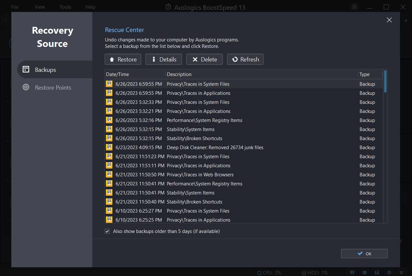Click icon of Privacy\Traces in Web Browsers backup
Viewport: 412px width, 276px height.
pyautogui.click(x=109, y=174)
